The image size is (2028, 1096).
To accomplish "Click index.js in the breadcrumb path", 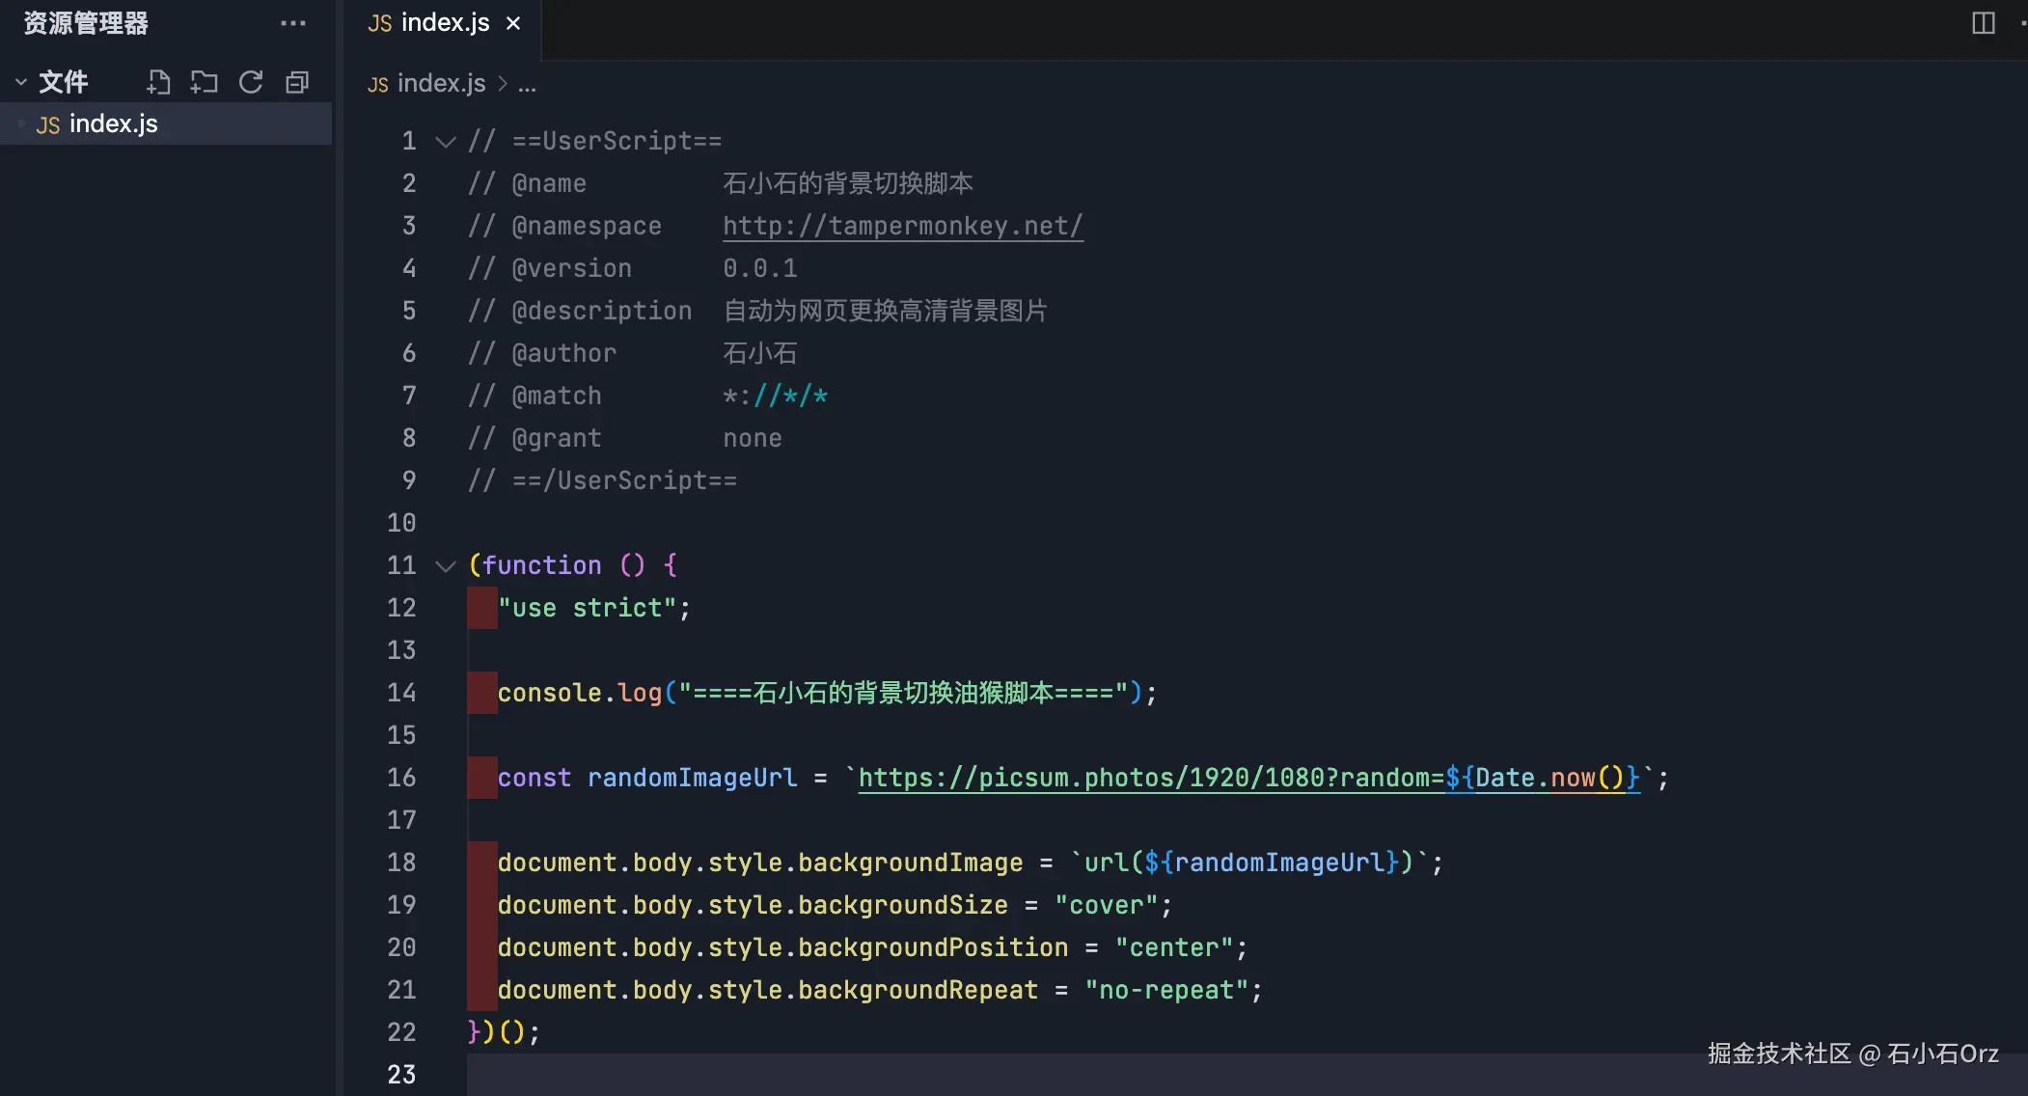I will pos(441,84).
